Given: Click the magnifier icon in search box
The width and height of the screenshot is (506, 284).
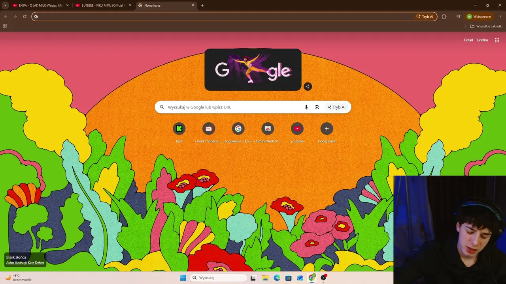Looking at the screenshot, I should coord(162,107).
